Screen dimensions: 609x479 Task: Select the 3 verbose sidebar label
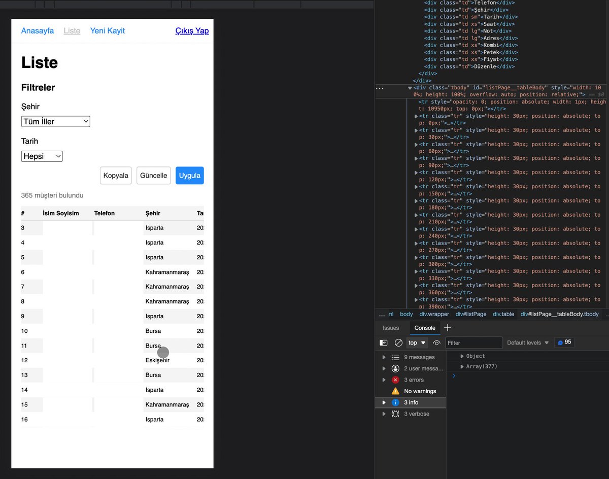point(417,414)
